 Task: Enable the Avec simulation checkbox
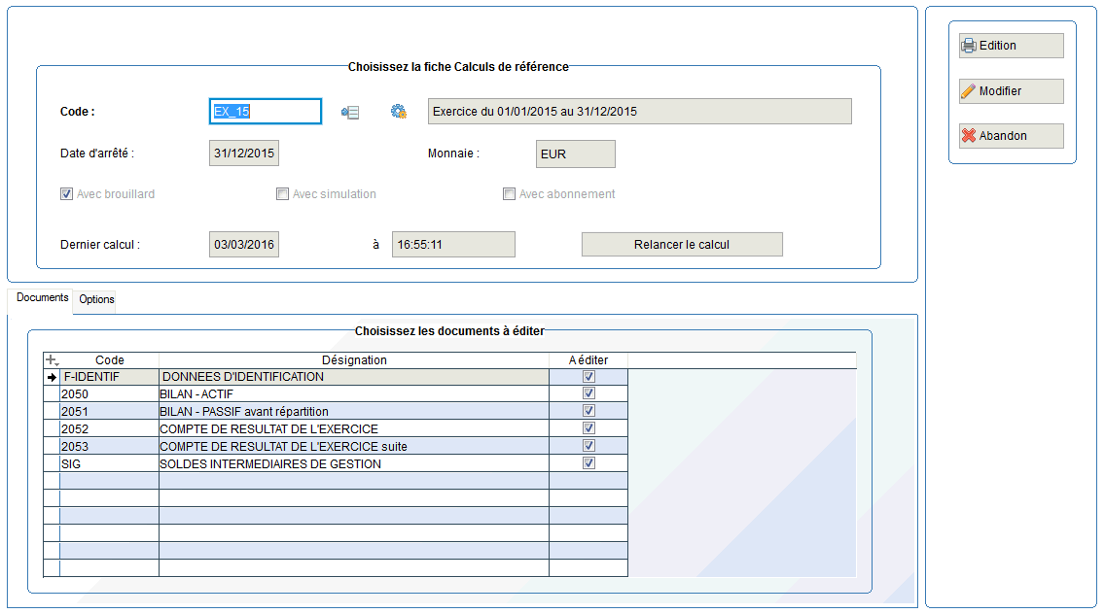pos(283,194)
